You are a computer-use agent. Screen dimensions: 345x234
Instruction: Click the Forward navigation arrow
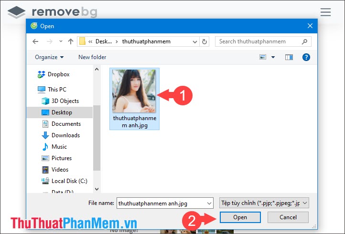click(x=50, y=41)
